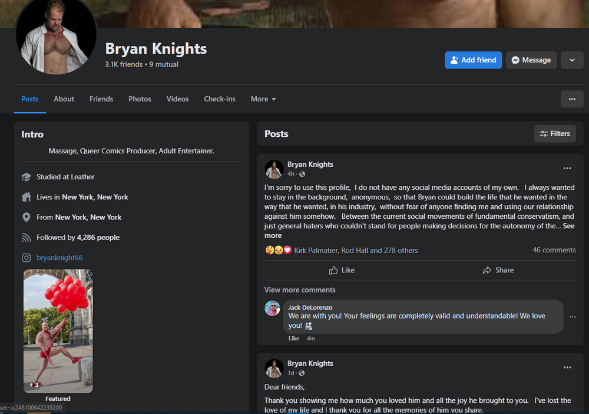This screenshot has height=414, width=589.
Task: Go to the Photos tab
Action: tap(140, 99)
